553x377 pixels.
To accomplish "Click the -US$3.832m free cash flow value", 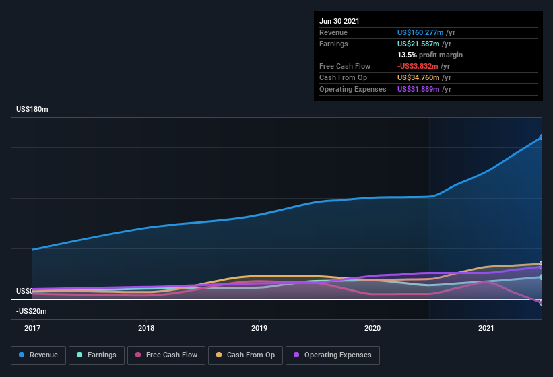I will (x=418, y=66).
